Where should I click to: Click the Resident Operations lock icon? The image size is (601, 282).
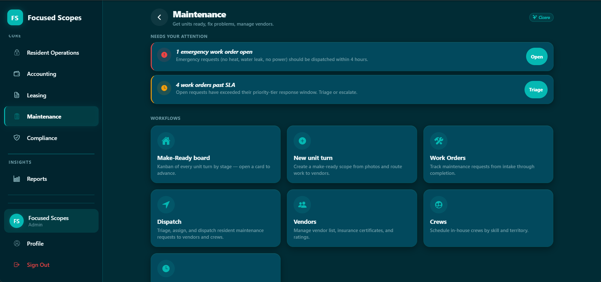pos(17,52)
